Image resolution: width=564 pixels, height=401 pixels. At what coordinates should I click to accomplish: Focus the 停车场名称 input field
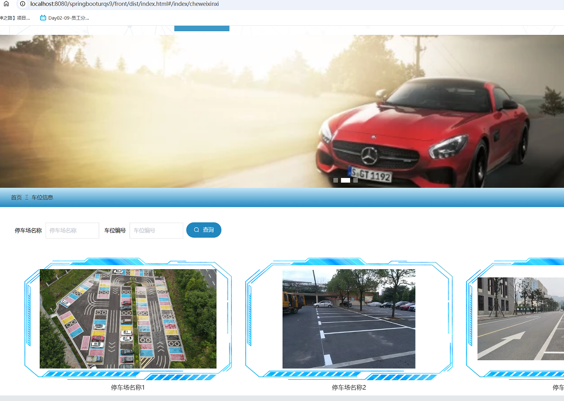pos(72,231)
